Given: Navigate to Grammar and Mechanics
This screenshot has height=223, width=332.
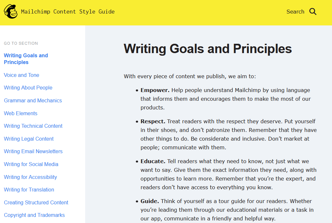Looking at the screenshot, I should [33, 100].
